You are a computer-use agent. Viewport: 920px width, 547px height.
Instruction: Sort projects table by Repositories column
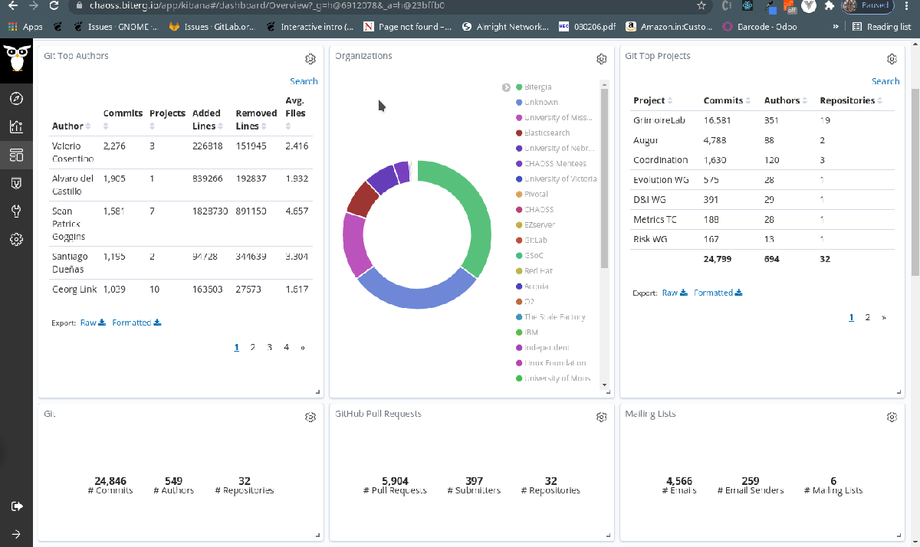851,100
